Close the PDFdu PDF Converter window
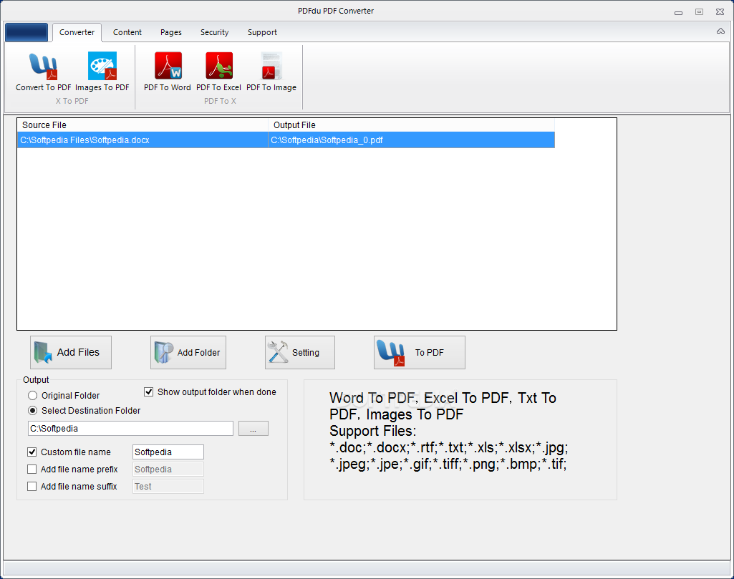The width and height of the screenshot is (734, 579). [x=720, y=12]
